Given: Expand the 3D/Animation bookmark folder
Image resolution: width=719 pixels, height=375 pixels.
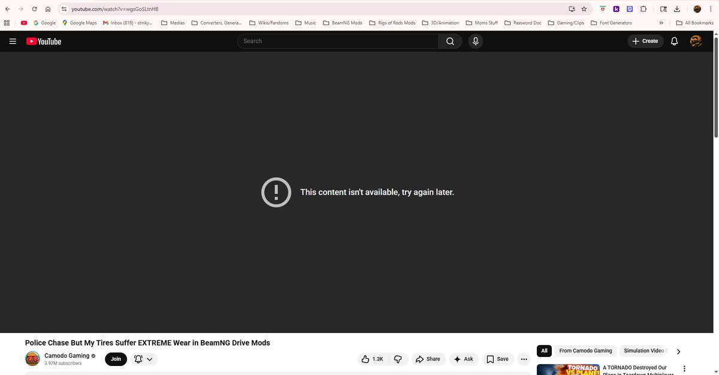Looking at the screenshot, I should click(x=440, y=23).
